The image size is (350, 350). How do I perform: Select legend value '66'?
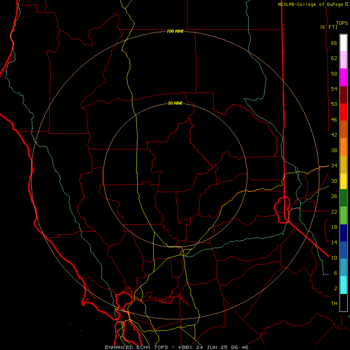[334, 43]
